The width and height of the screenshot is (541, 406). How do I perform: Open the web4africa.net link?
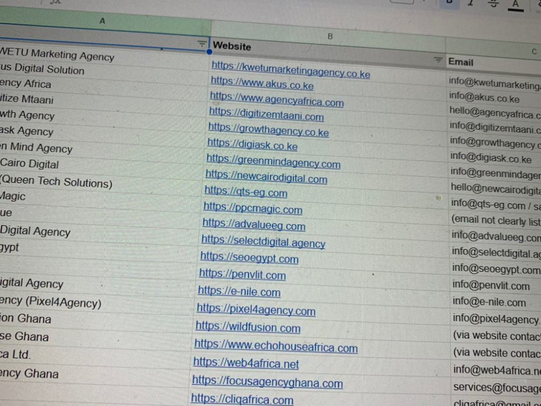[246, 363]
